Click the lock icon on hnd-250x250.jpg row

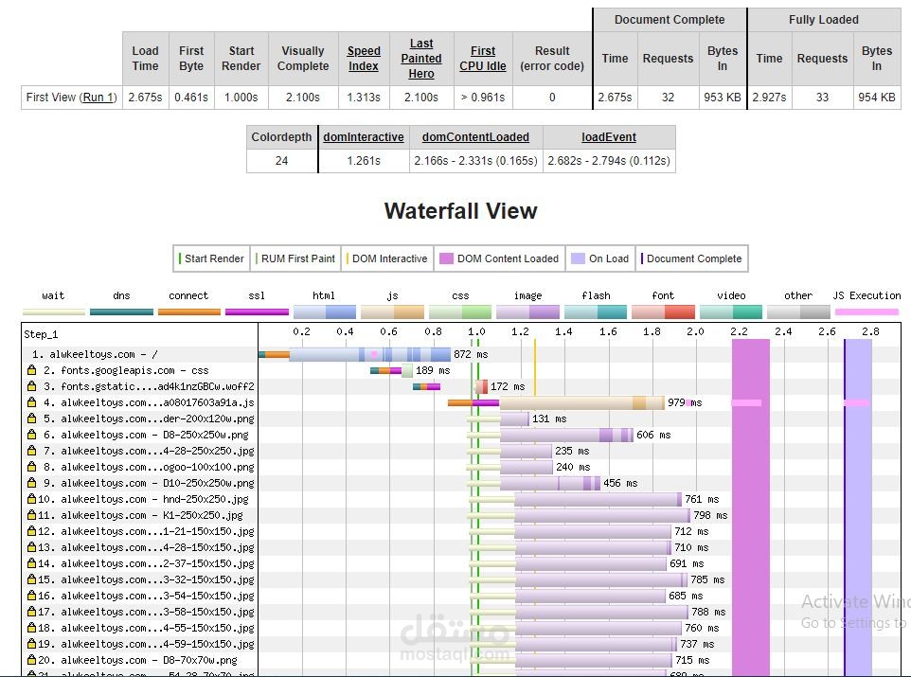click(x=31, y=499)
